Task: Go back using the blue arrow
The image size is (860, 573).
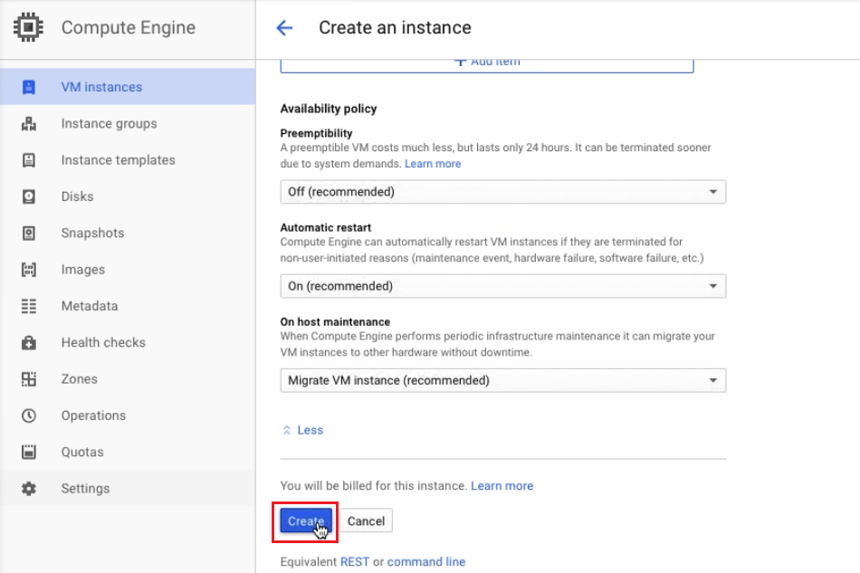Action: (x=284, y=27)
